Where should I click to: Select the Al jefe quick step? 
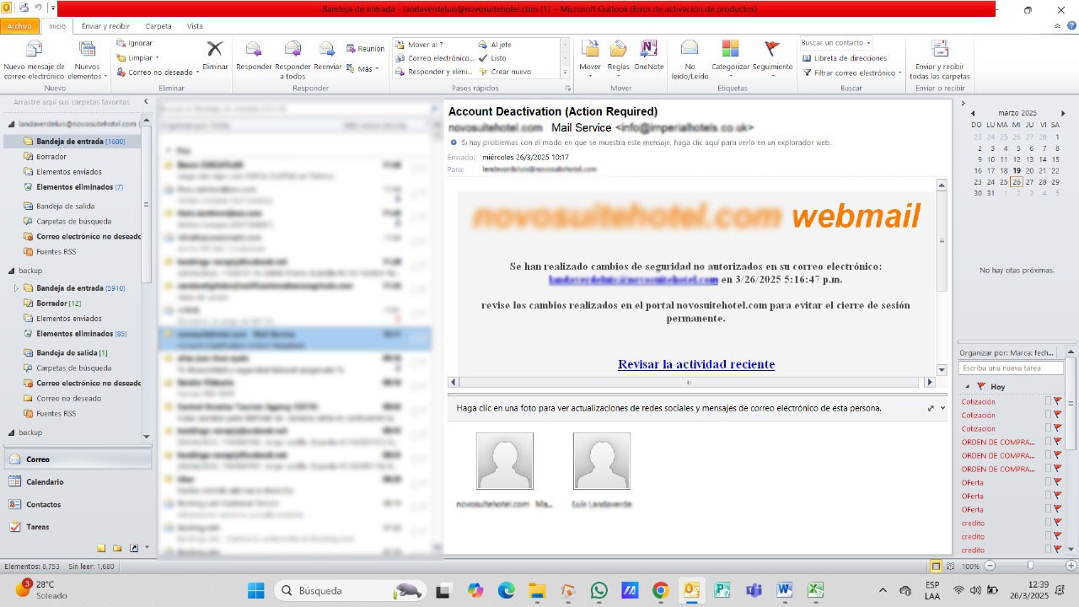[x=494, y=45]
